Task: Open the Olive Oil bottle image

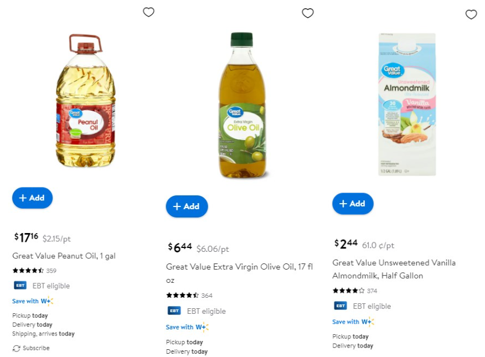Action: pyautogui.click(x=242, y=105)
